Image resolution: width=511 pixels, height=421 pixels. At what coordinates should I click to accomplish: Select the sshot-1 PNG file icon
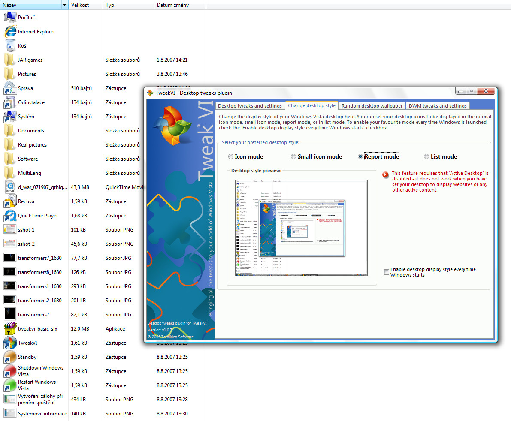pos(10,229)
